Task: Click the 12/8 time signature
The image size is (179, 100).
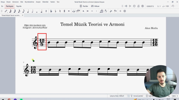Action: [x=42, y=42]
